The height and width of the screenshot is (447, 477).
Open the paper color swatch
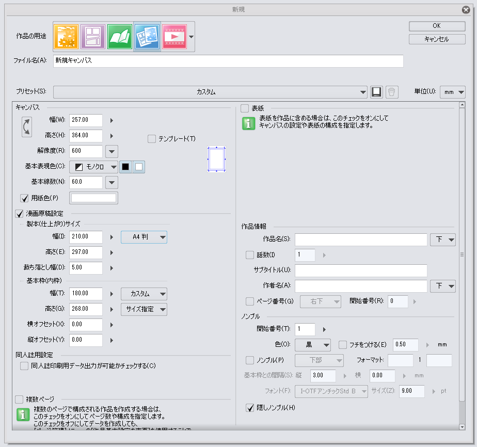(94, 198)
